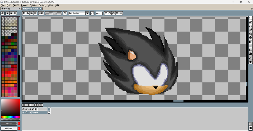Toggle right diagonal symmetry in options bar
This screenshot has height=131, width=253.
pyautogui.click(x=114, y=13)
